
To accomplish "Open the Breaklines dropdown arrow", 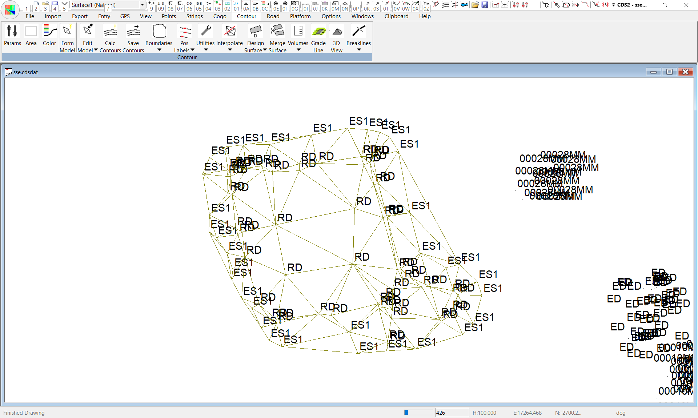I will point(359,50).
